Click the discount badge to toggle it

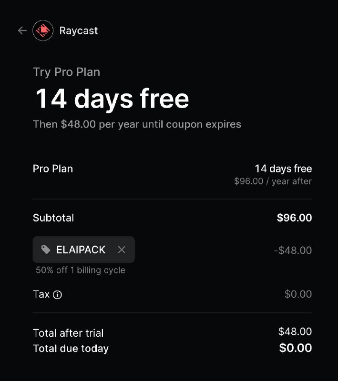83,250
